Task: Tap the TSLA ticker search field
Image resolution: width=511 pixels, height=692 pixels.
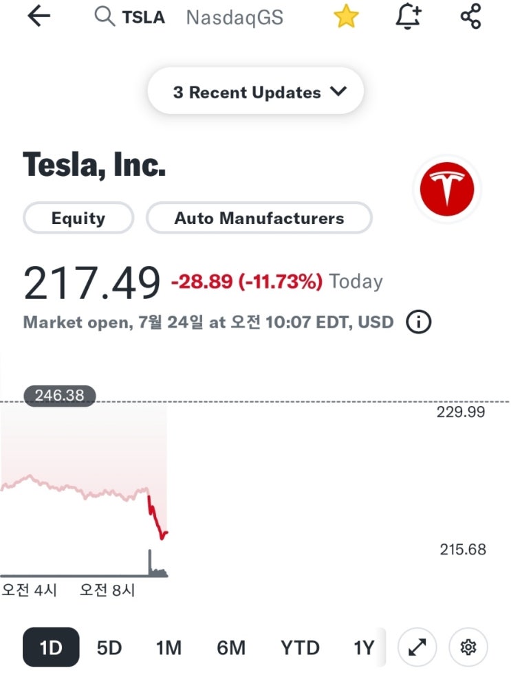Action: [x=143, y=18]
